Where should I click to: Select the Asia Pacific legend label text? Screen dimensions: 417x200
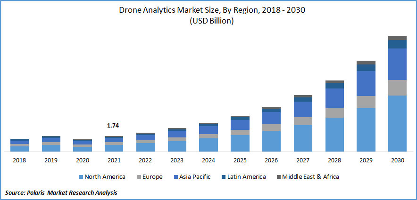(195, 177)
